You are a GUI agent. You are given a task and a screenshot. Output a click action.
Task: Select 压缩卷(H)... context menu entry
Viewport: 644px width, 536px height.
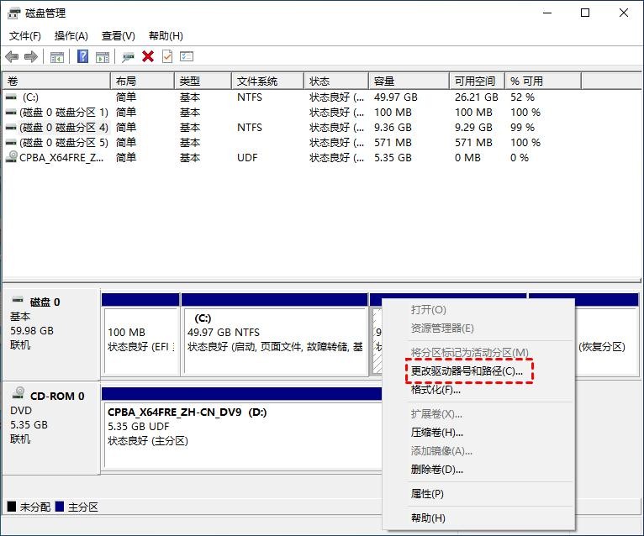[437, 433]
